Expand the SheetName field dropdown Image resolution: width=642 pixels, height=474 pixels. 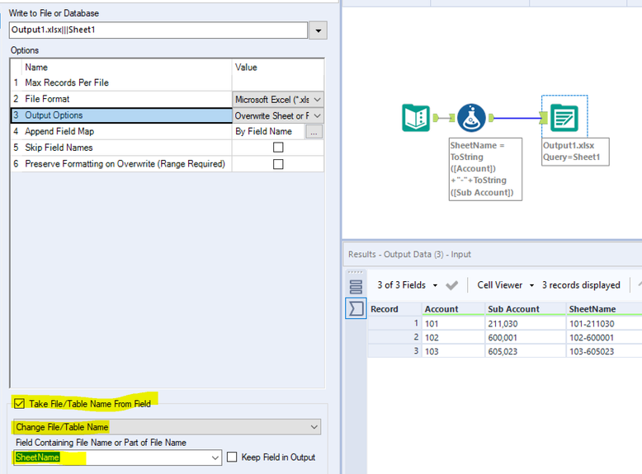(x=215, y=458)
